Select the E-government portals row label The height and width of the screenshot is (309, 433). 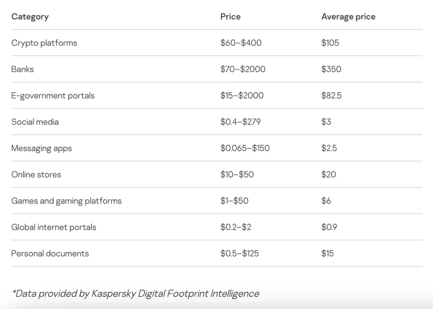[x=53, y=96]
